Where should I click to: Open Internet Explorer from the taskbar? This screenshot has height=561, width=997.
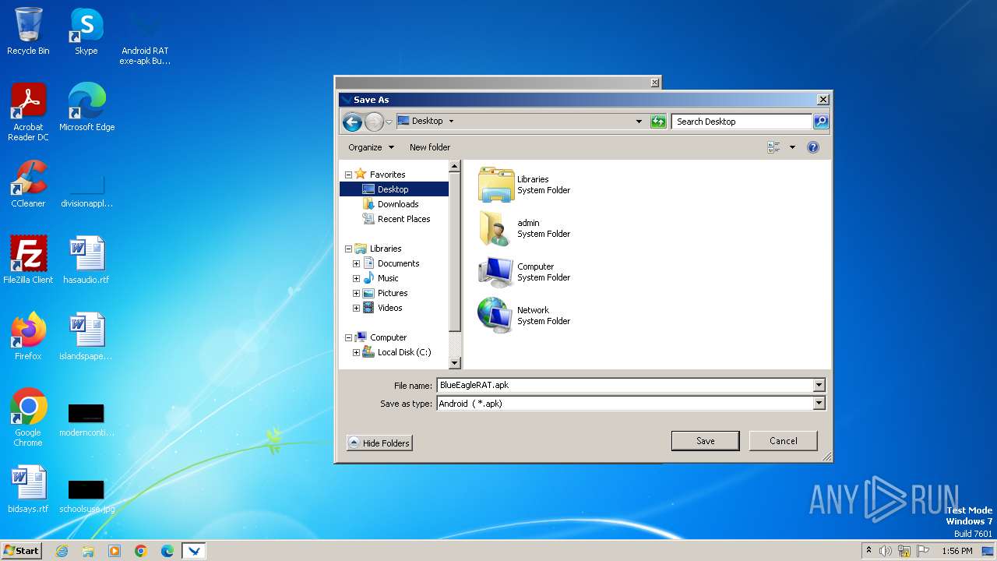[62, 551]
